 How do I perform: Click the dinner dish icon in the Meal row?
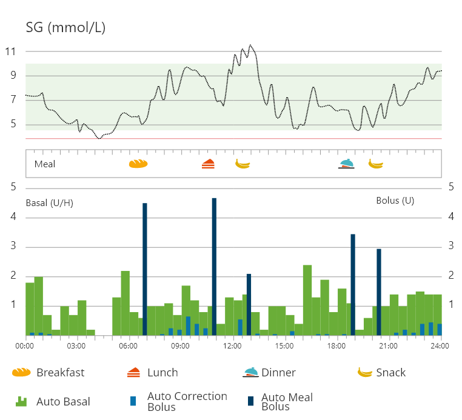[346, 164]
